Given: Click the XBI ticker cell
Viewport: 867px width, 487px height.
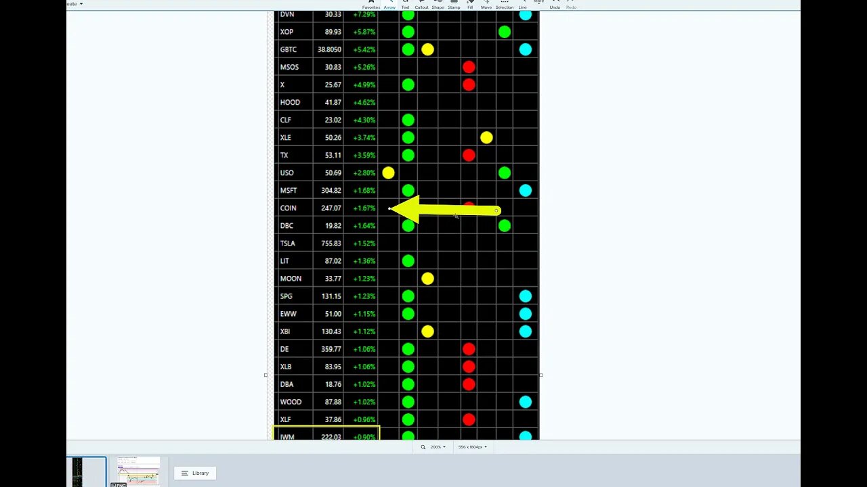Looking at the screenshot, I should click(296, 331).
